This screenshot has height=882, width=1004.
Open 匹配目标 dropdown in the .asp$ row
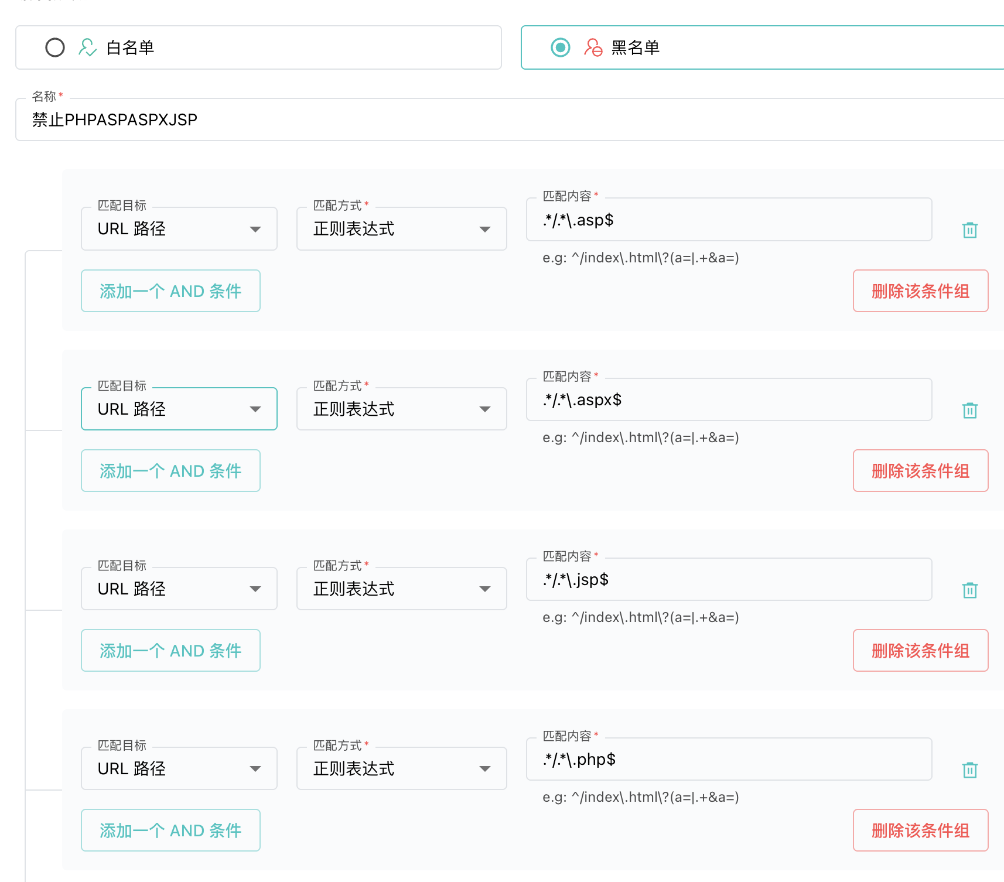(179, 229)
